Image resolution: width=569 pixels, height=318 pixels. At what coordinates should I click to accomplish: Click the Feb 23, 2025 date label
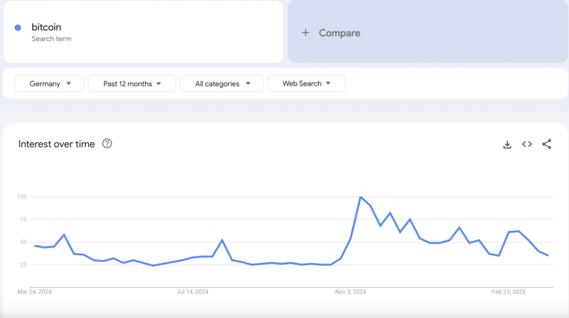point(509,291)
